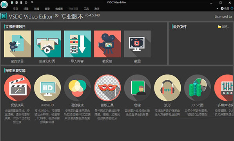The height and width of the screenshot is (141, 234).
Task: Expand the quick-access toolbar customize arrow
Action: click(x=32, y=2)
